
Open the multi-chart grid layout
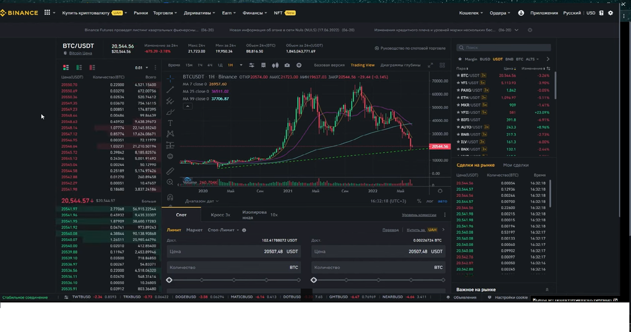[442, 65]
